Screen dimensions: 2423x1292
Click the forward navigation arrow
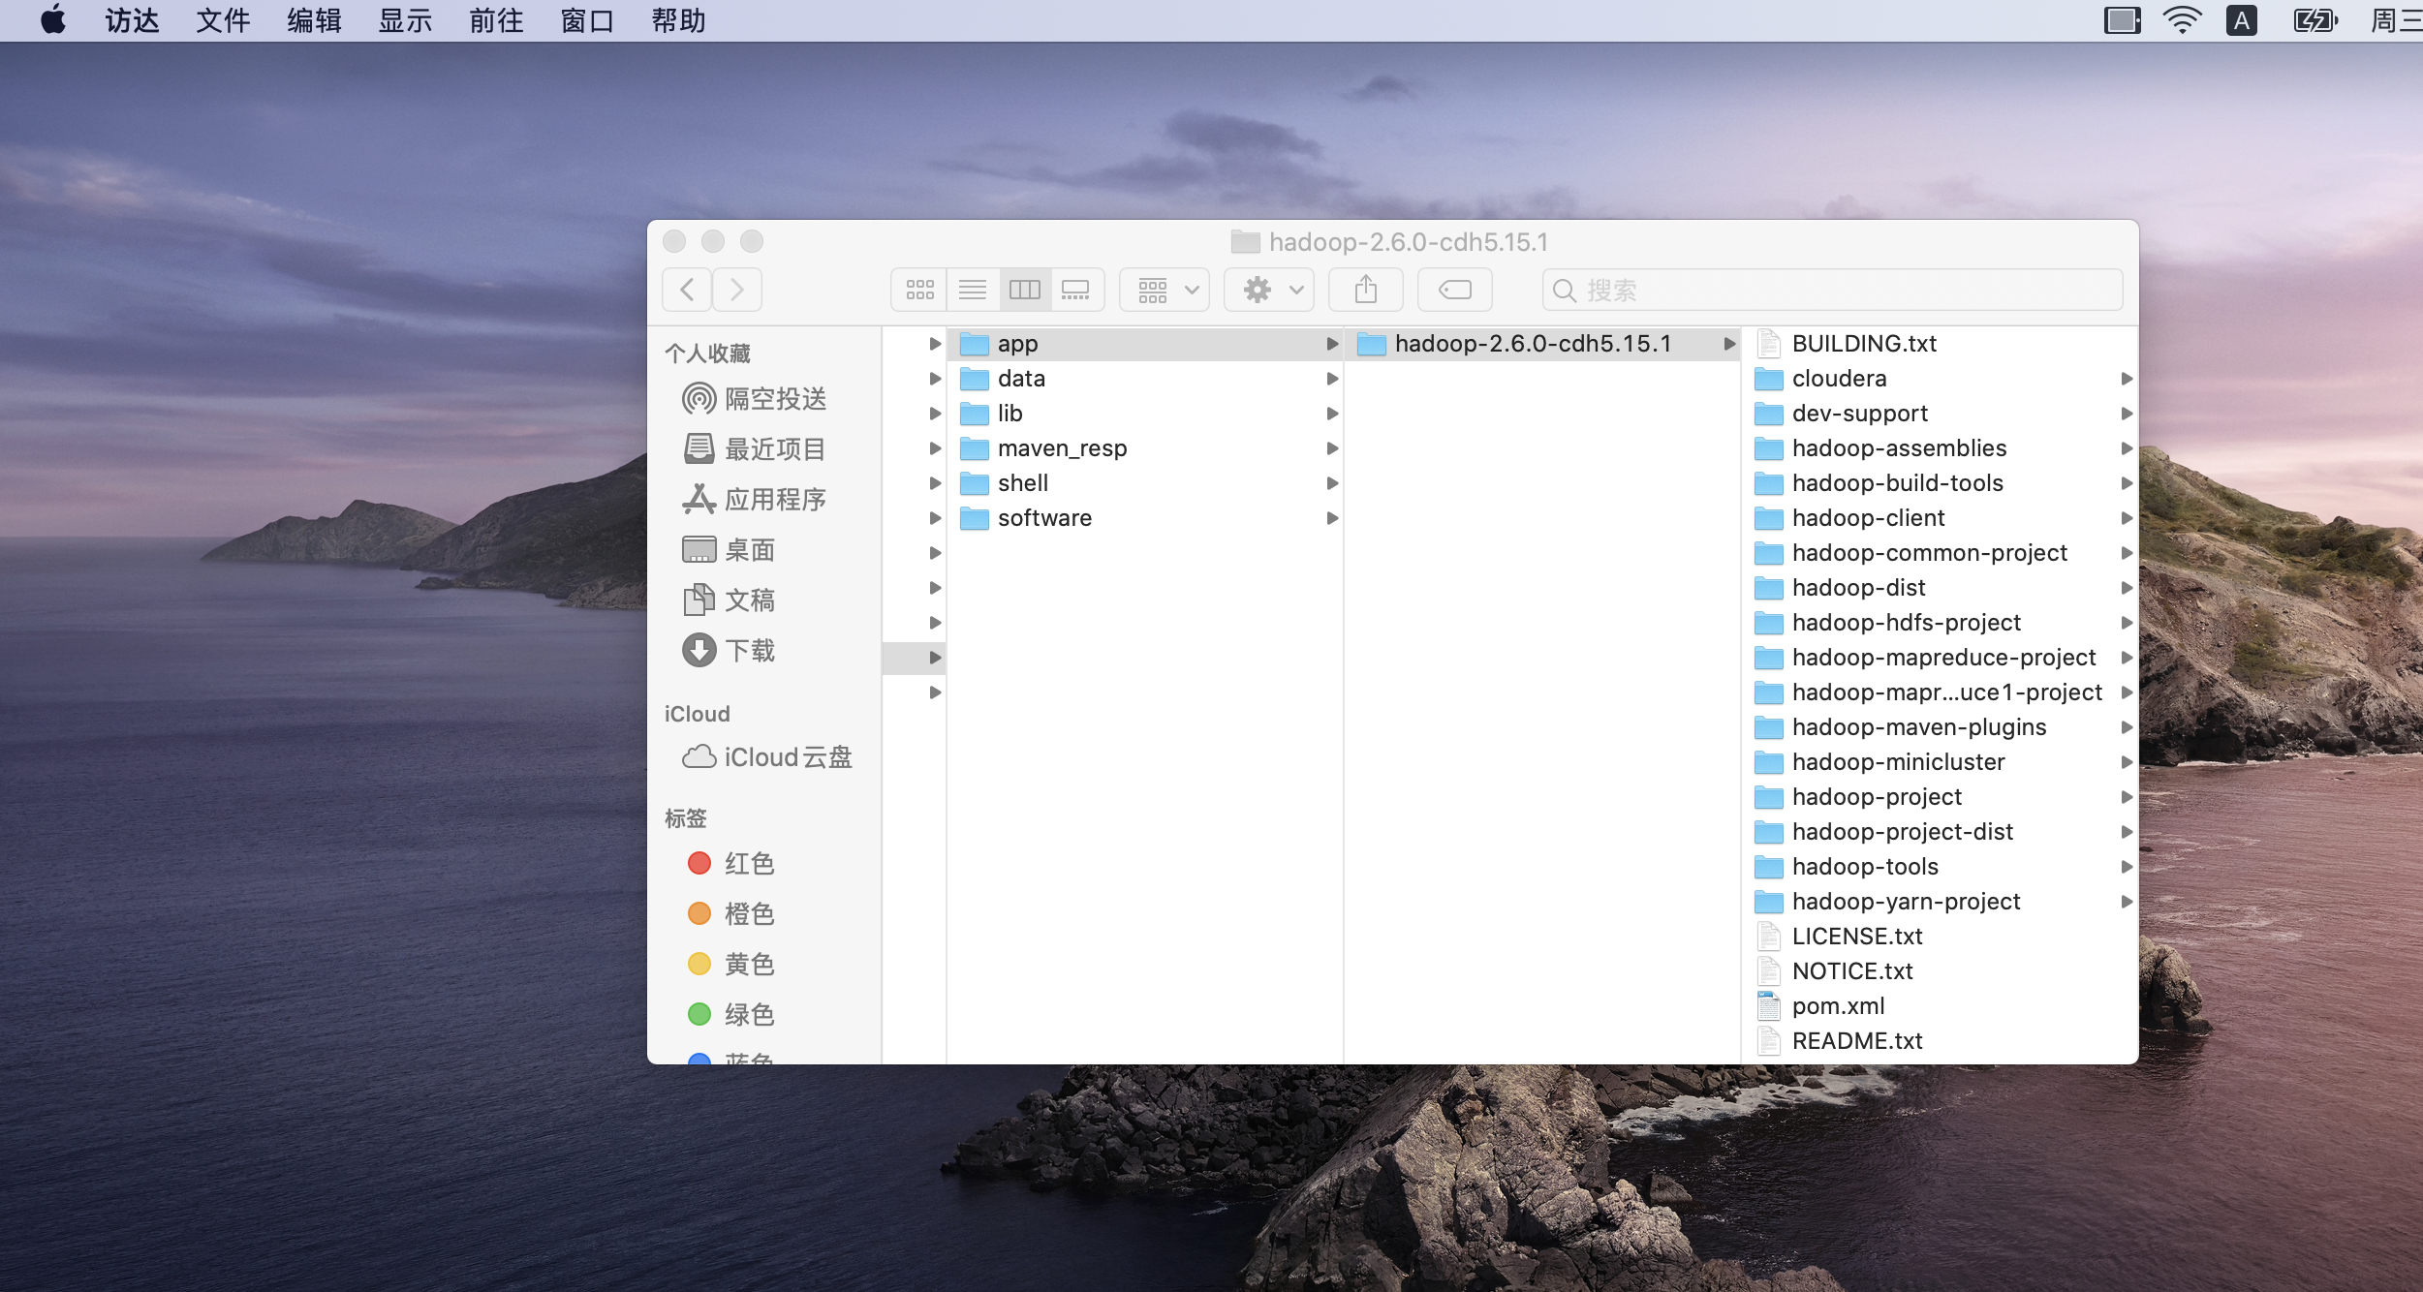pos(737,289)
